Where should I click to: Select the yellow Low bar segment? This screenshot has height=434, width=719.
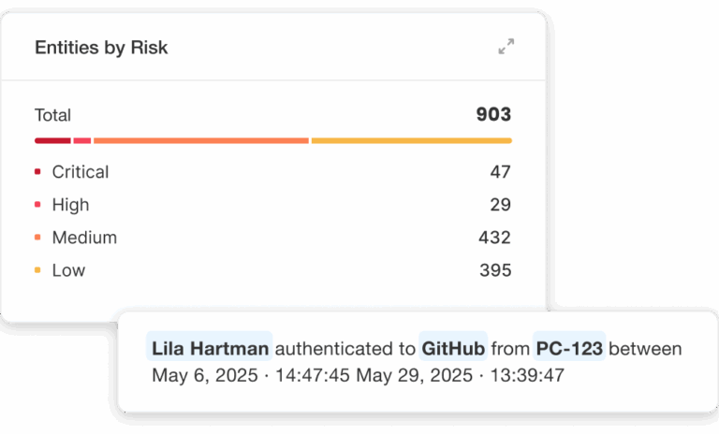(411, 141)
